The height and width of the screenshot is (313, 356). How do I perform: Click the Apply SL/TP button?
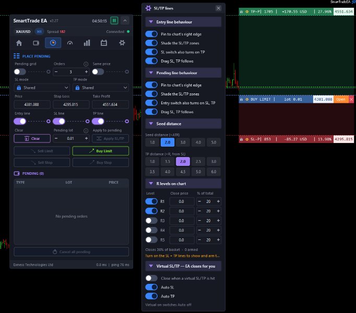pyautogui.click(x=110, y=138)
